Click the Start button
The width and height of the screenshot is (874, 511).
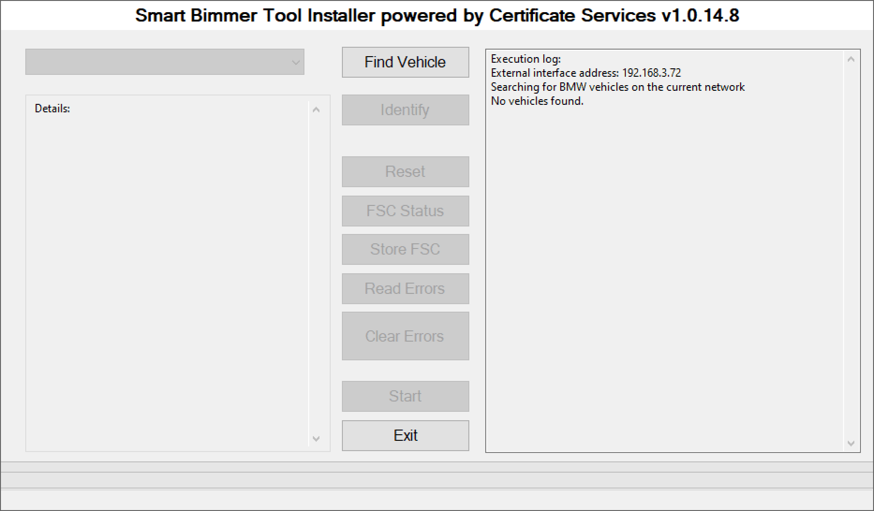(x=405, y=396)
